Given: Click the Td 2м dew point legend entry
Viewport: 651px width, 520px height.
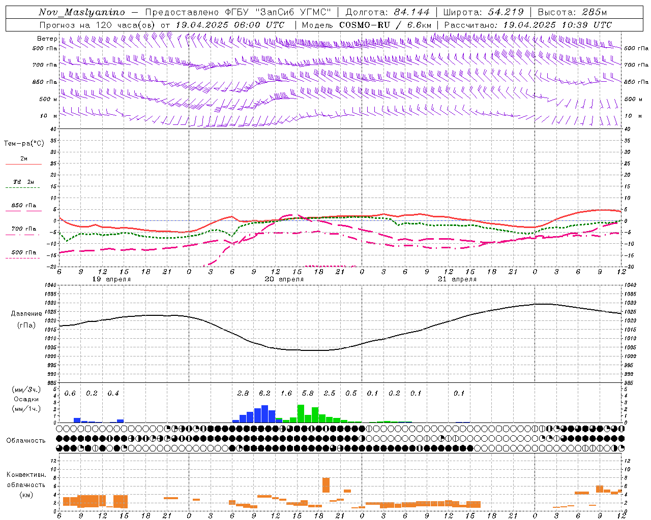Looking at the screenshot, I should [x=24, y=182].
